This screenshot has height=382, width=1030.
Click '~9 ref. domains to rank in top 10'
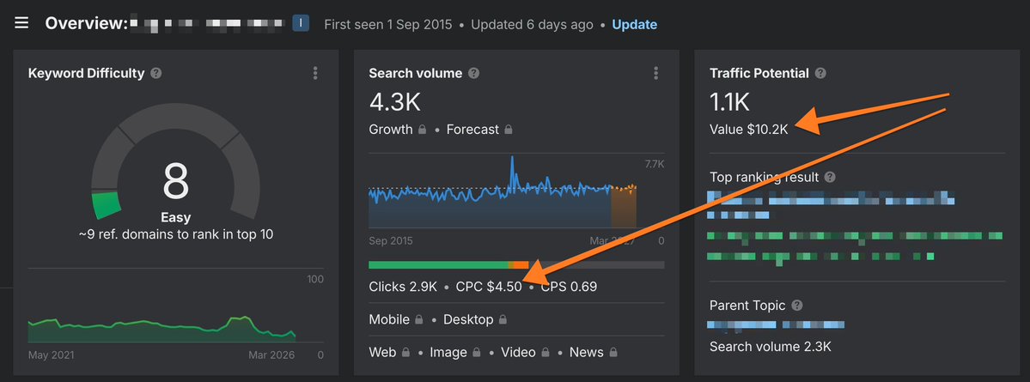point(176,234)
